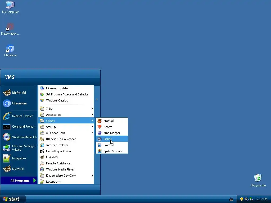Open MyPal 68 in recent programs list

pos(19,169)
